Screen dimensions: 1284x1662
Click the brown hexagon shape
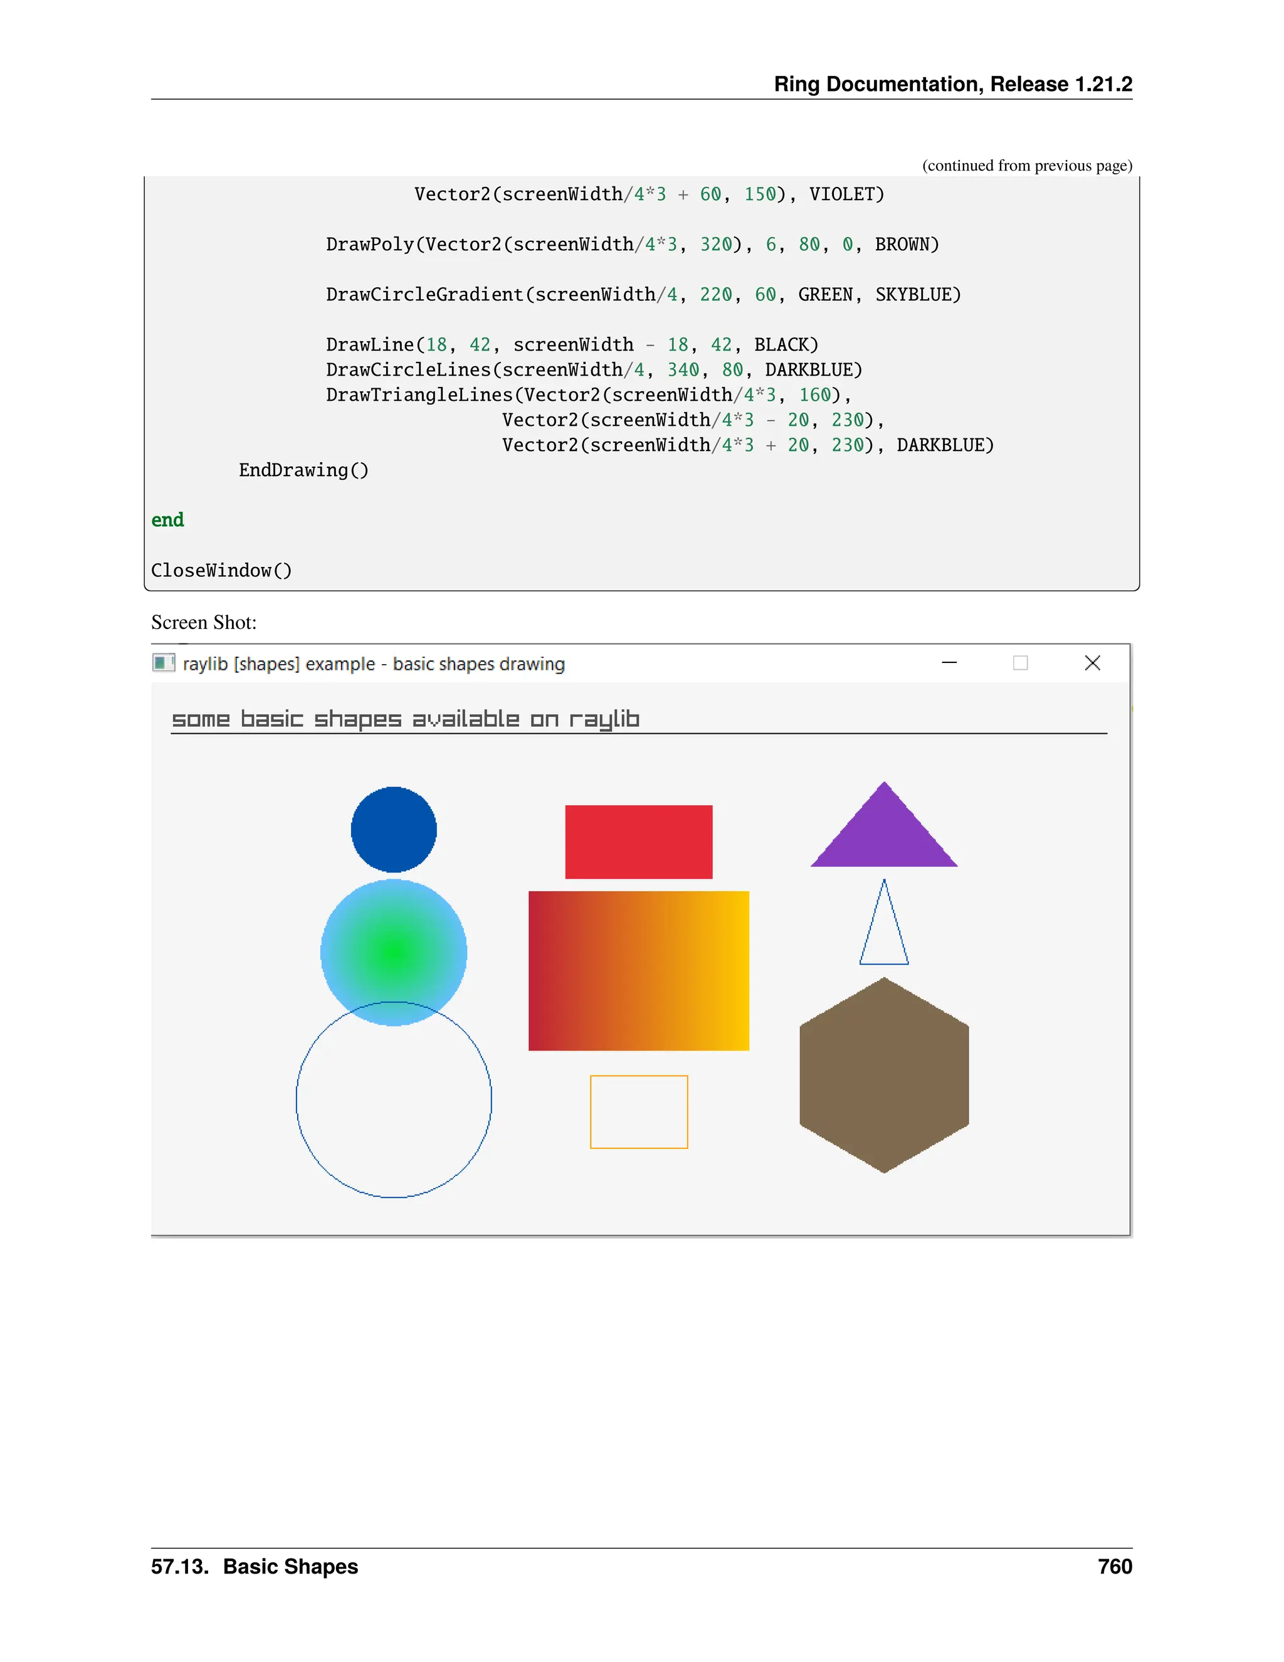pos(884,1074)
